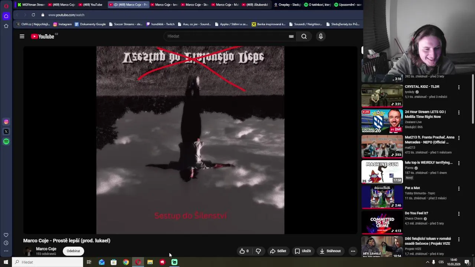Viewport: 475px width, 267px height.
Task: Switch to the Upozornění Spotify tab
Action: [347, 5]
